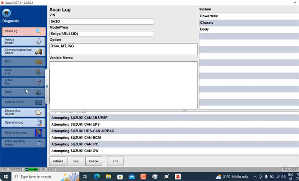299x181 pixels.
Task: Focus the Model/Year text field
Action: point(101,34)
